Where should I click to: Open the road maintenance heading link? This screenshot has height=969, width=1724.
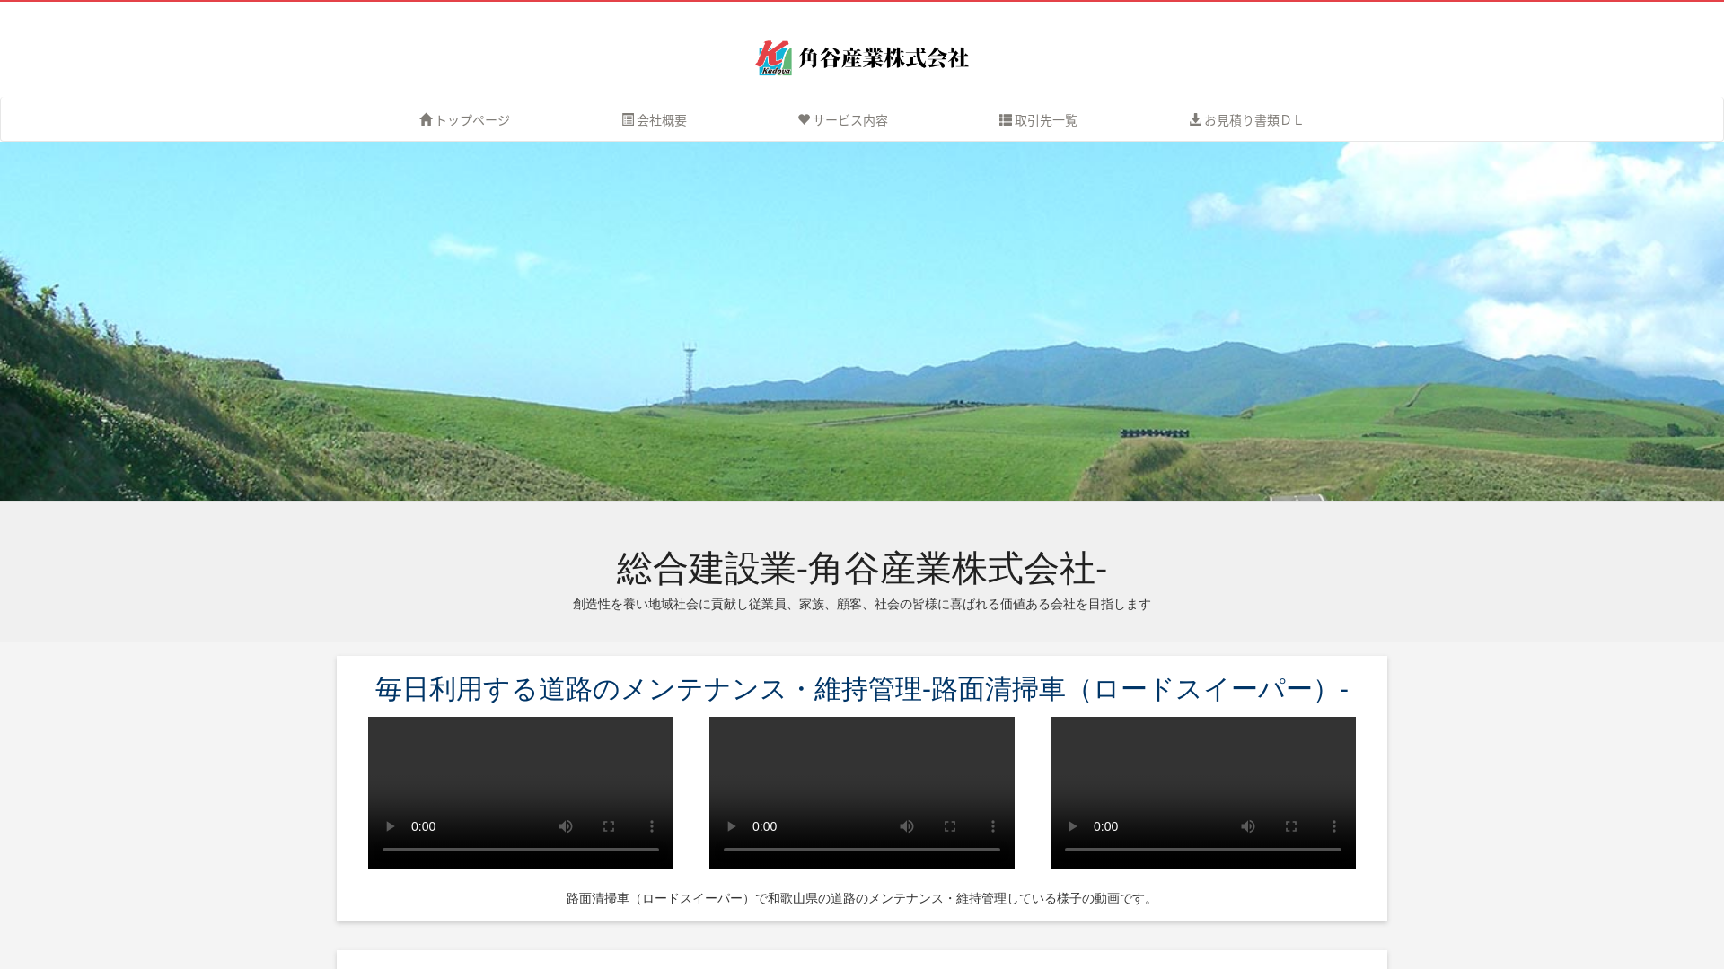coord(861,689)
